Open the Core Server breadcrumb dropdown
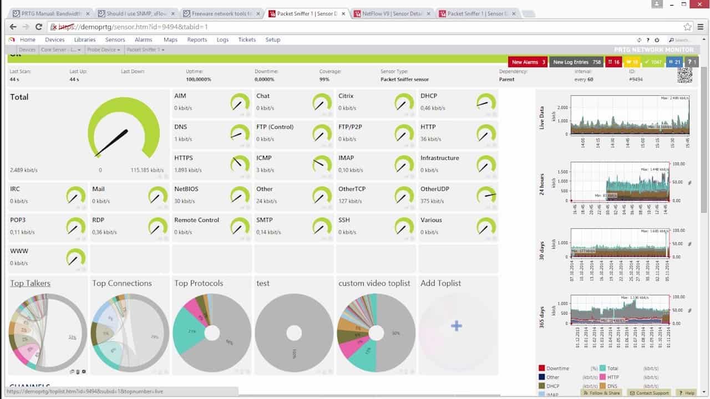Image resolution: width=710 pixels, height=399 pixels. [60, 50]
